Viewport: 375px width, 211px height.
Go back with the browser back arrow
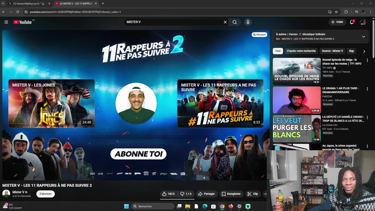(x=4, y=12)
